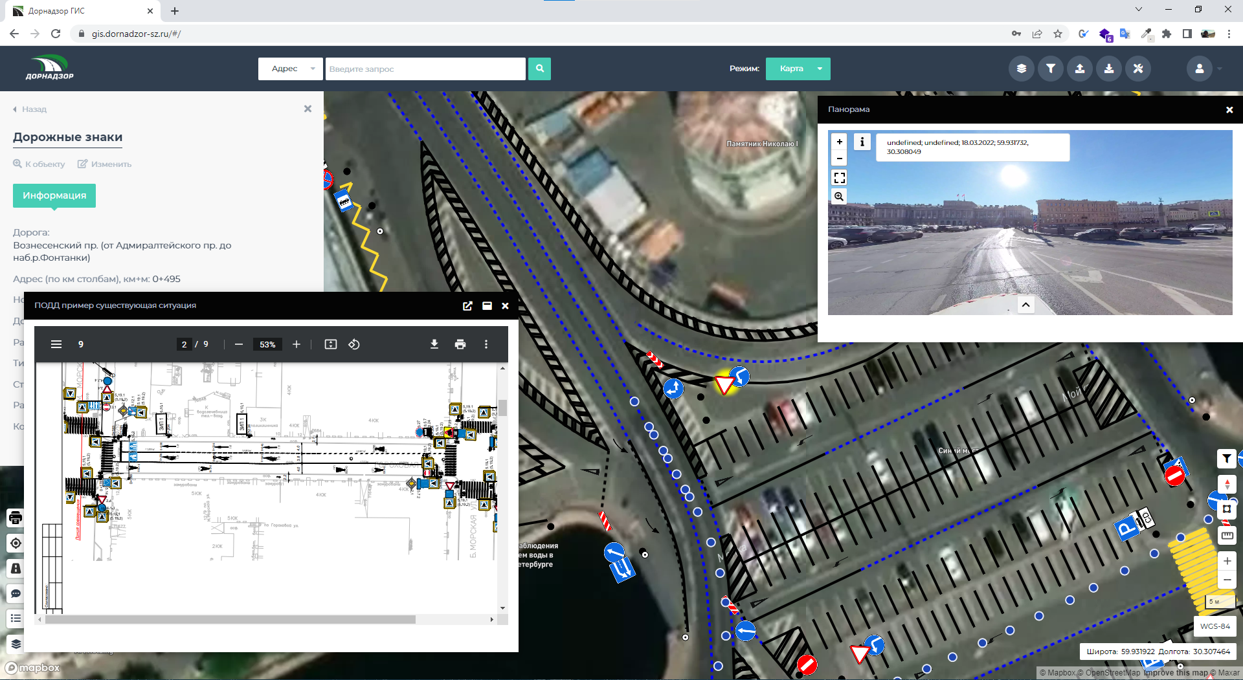This screenshot has width=1243, height=680.
Task: Open PDF viewer in new window icon
Action: click(467, 306)
